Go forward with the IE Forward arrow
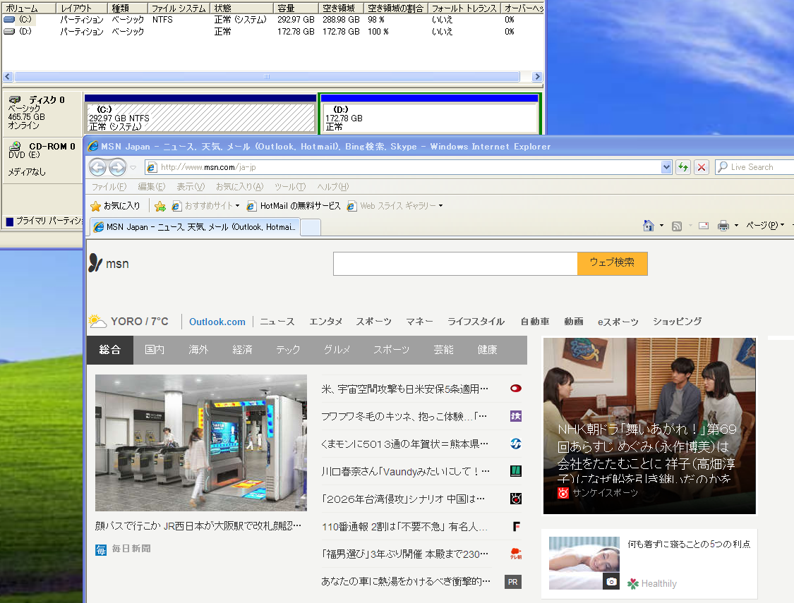Image resolution: width=794 pixels, height=603 pixels. tap(117, 167)
